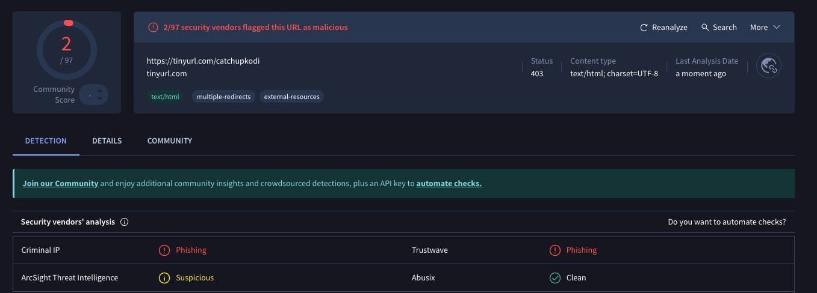Click the Search button label
This screenshot has height=293, width=817.
pyautogui.click(x=725, y=28)
